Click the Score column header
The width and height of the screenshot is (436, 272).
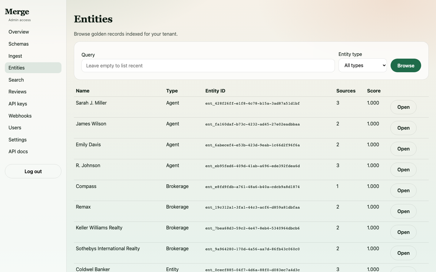374,91
